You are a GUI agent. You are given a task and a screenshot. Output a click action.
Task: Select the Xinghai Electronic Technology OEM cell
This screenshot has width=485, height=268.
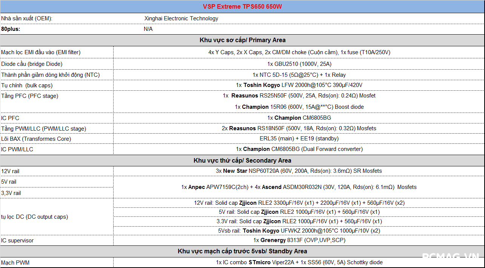tap(181, 18)
